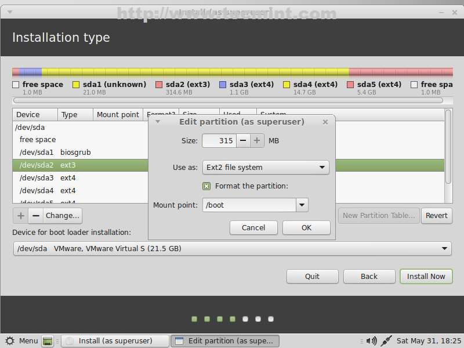Screen dimensions: 464x348
Task: Click the Size field showing 315
Action: click(x=219, y=141)
